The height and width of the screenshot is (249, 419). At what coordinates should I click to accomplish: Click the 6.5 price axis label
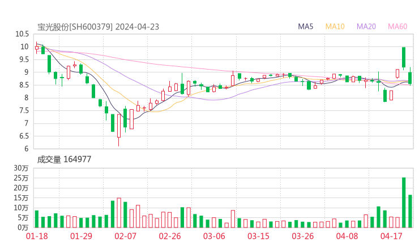24,136
